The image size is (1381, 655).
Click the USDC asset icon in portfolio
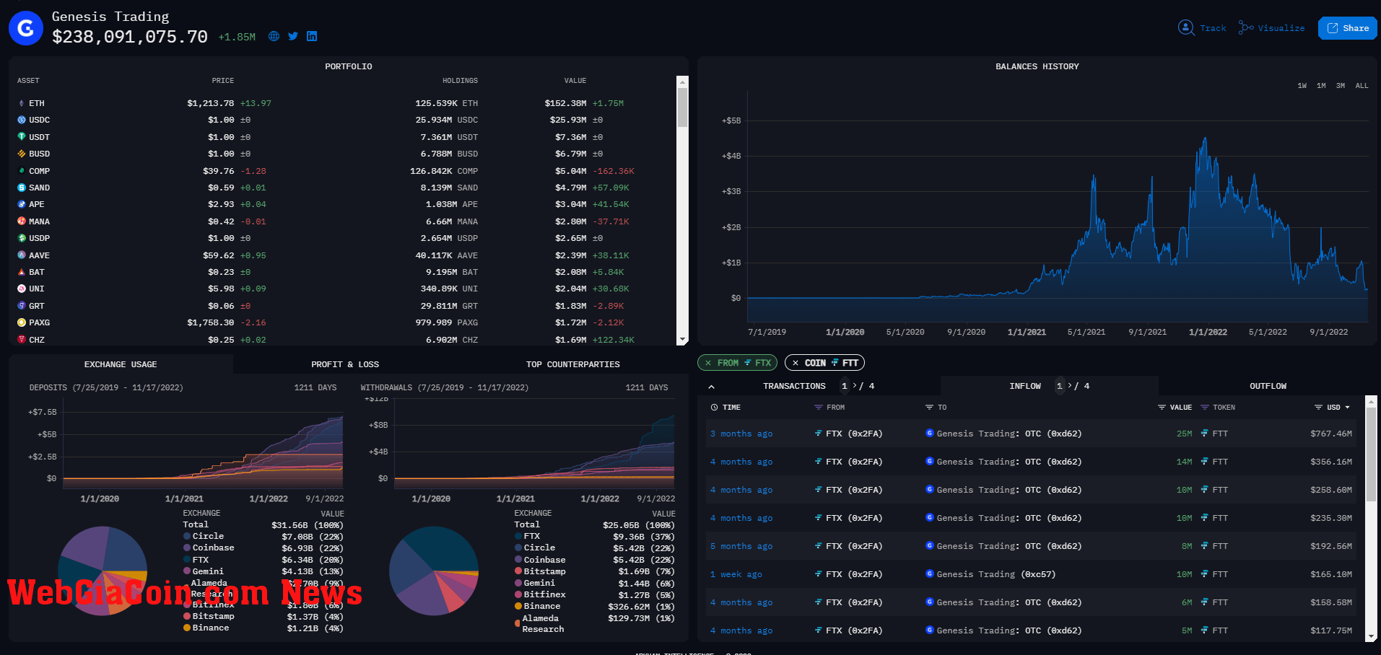point(22,120)
